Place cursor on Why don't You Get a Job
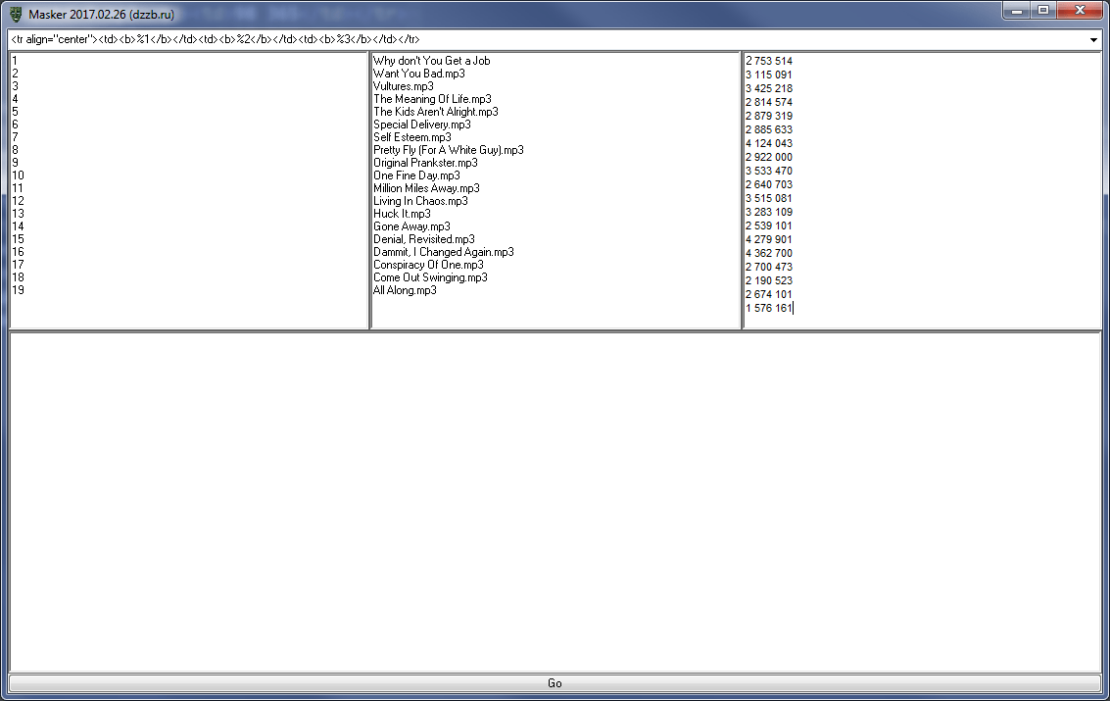Image resolution: width=1110 pixels, height=701 pixels. point(431,61)
